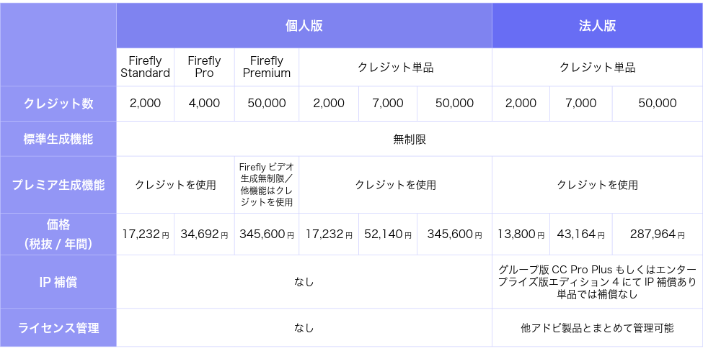Click the 標準生成機能 row label
The width and height of the screenshot is (703, 351).
(x=58, y=139)
